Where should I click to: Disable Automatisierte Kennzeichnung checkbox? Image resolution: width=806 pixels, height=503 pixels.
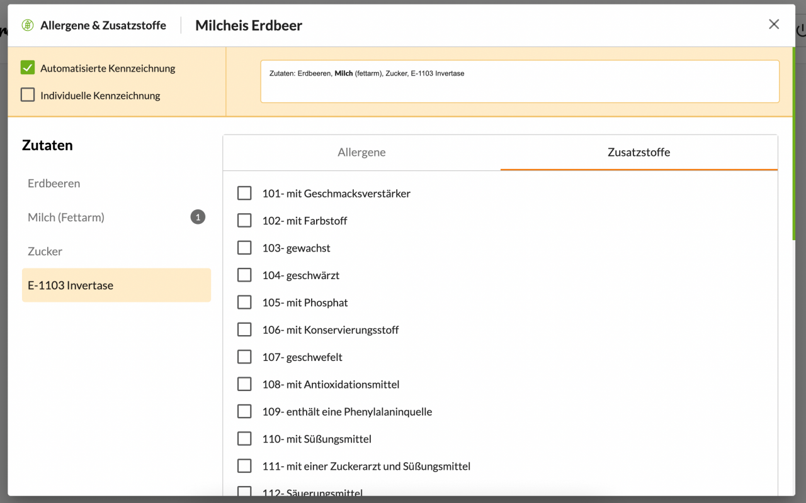pyautogui.click(x=28, y=68)
